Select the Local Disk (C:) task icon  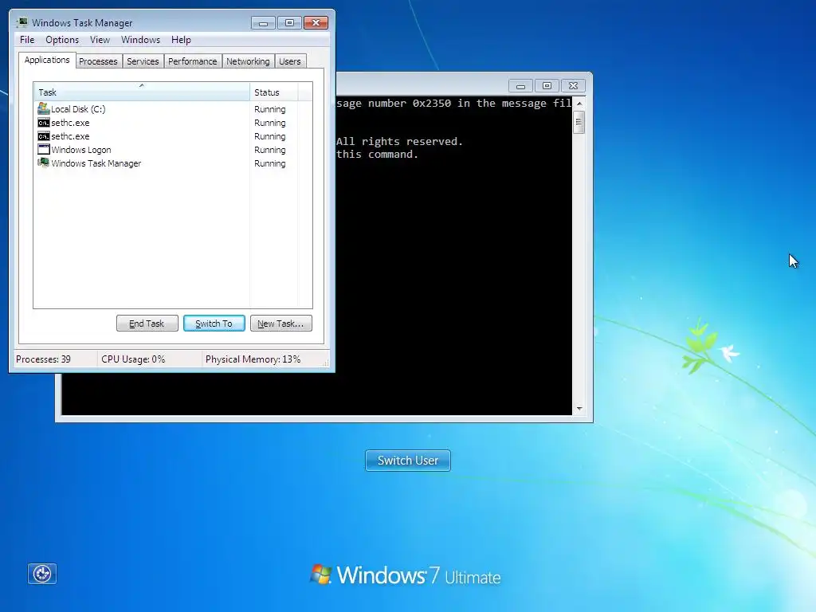(x=44, y=108)
